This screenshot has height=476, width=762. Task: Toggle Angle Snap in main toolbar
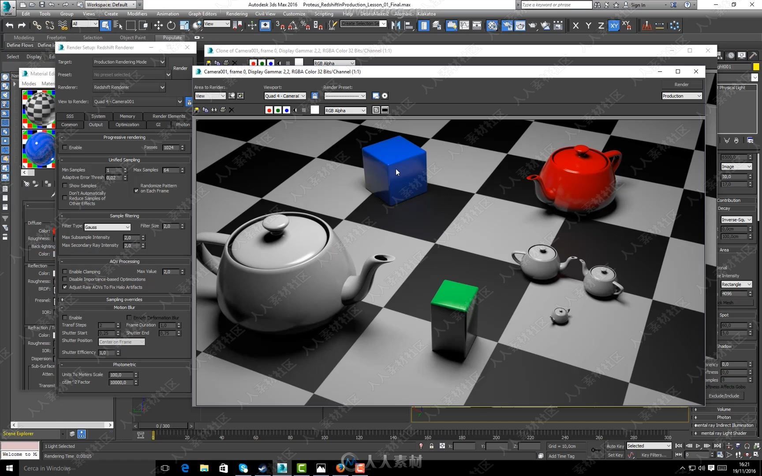pos(292,26)
